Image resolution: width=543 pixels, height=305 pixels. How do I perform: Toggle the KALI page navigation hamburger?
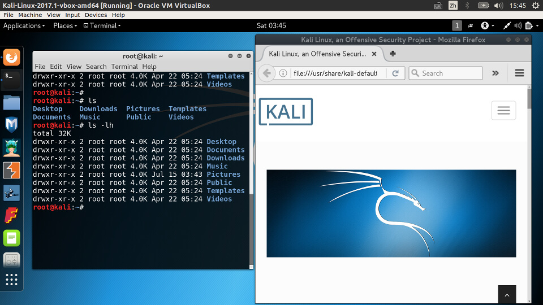coord(503,111)
